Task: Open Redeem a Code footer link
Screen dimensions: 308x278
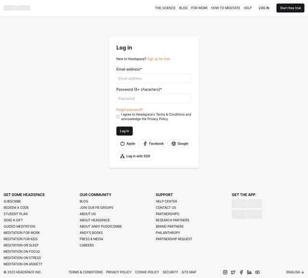Action: [16, 208]
